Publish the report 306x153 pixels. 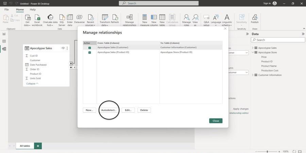point(255,19)
